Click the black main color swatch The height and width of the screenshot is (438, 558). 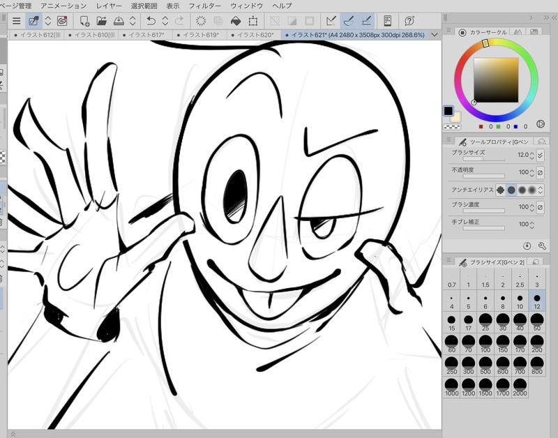click(448, 111)
